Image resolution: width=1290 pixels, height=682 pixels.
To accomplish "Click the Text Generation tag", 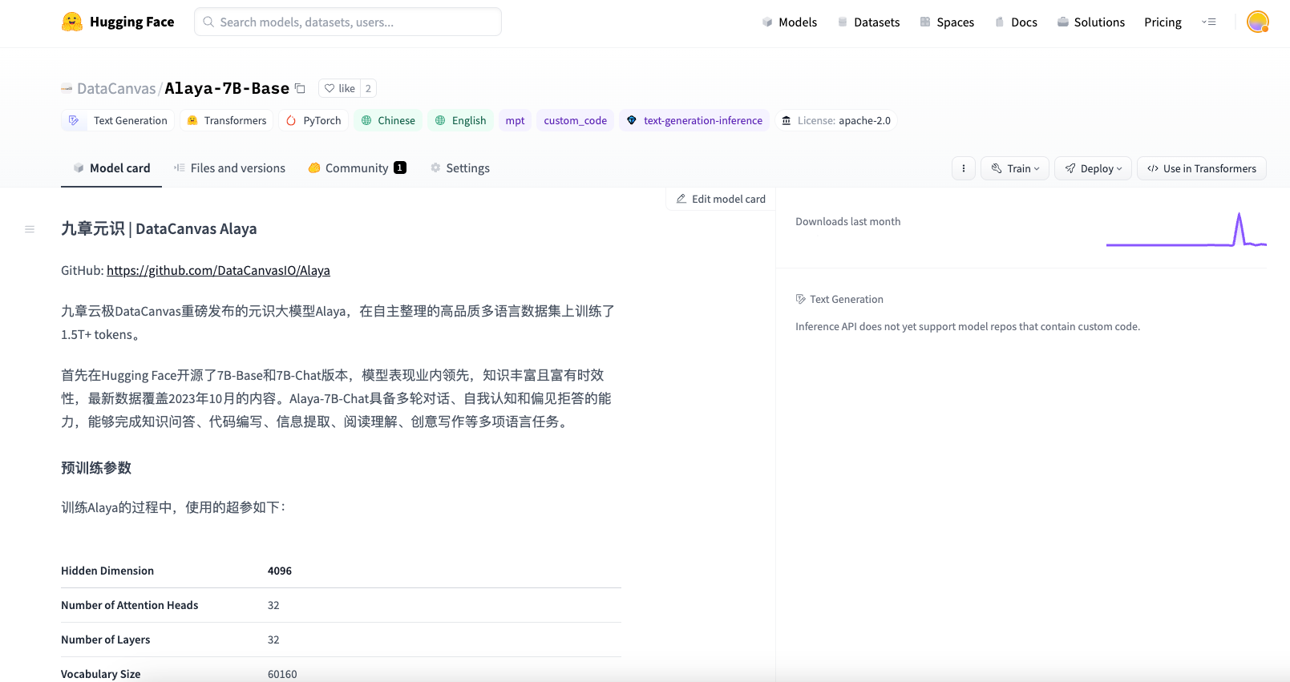I will (x=118, y=120).
